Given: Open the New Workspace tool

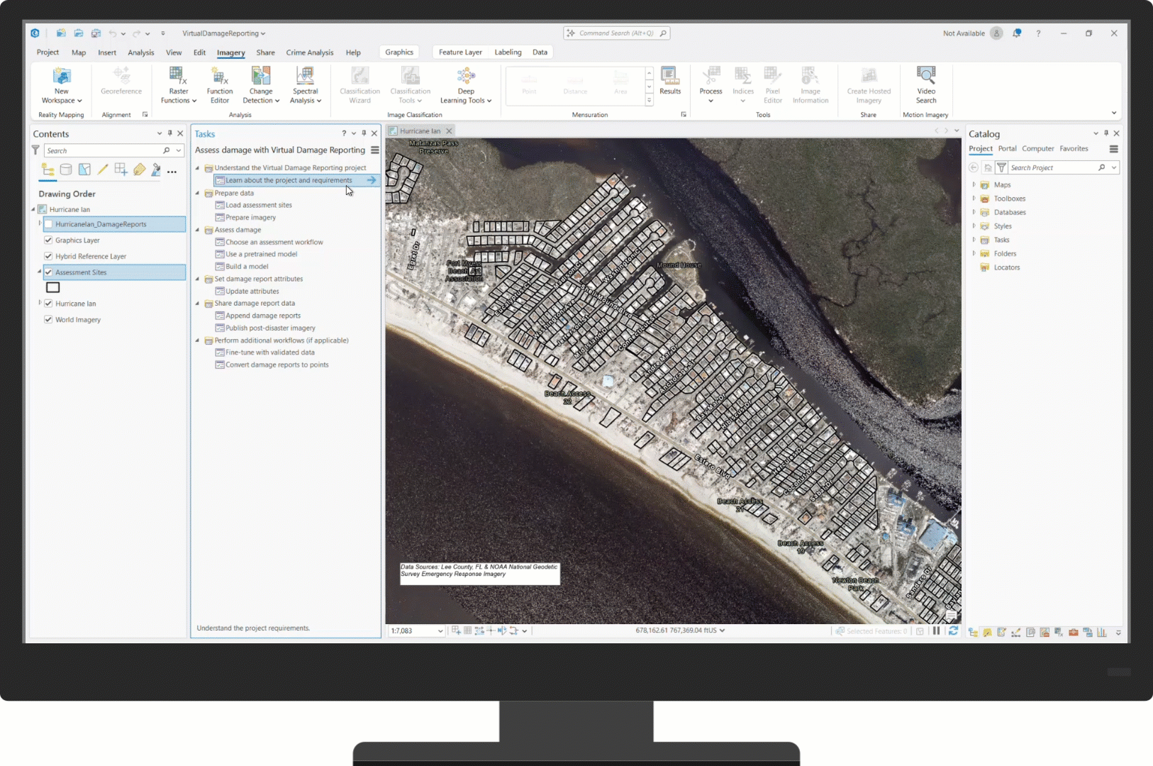Looking at the screenshot, I should coord(62,85).
